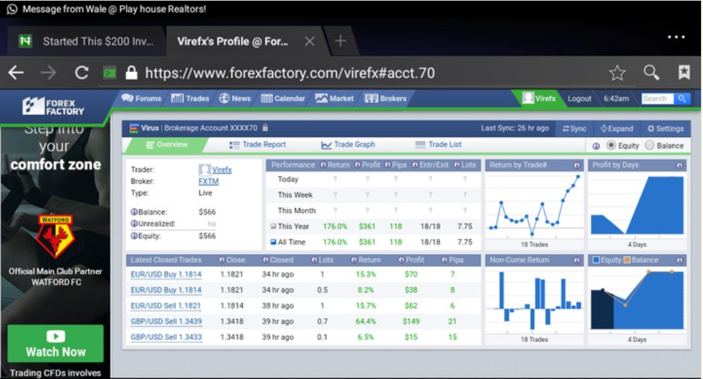Screen dimensions: 703x379
Task: Click the blue search submit icon
Action: click(682, 99)
